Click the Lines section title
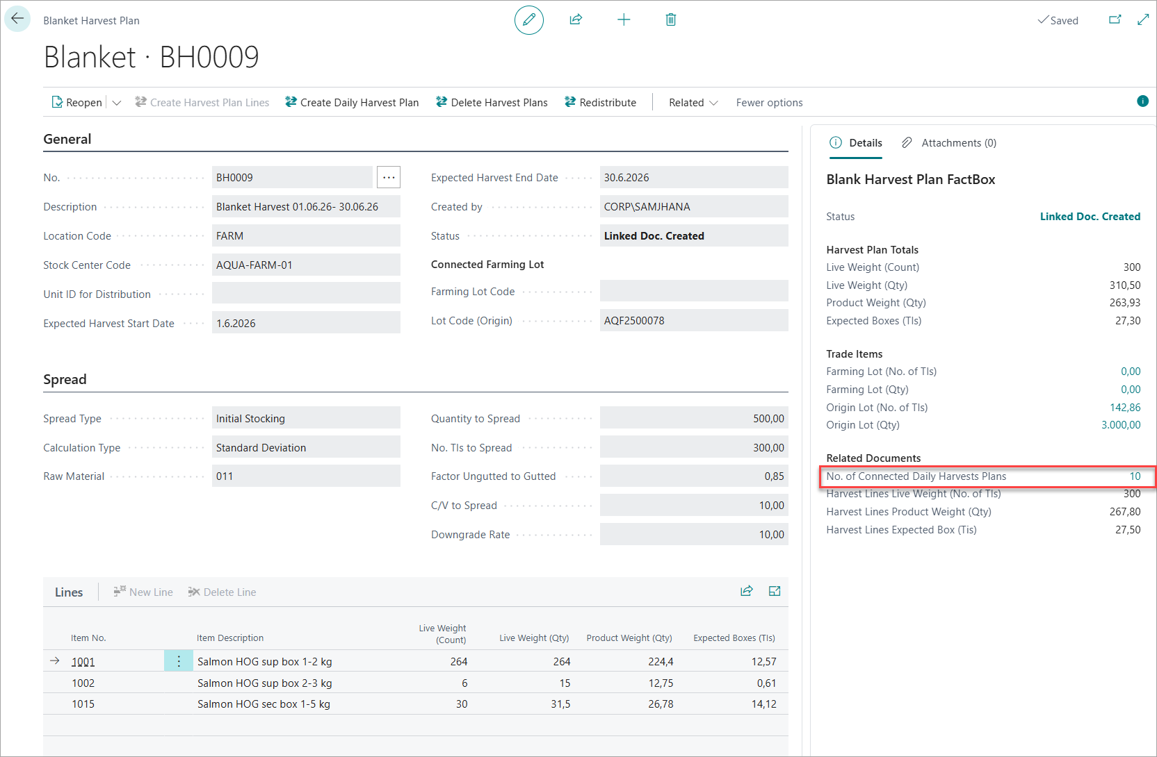1157x757 pixels. (69, 592)
